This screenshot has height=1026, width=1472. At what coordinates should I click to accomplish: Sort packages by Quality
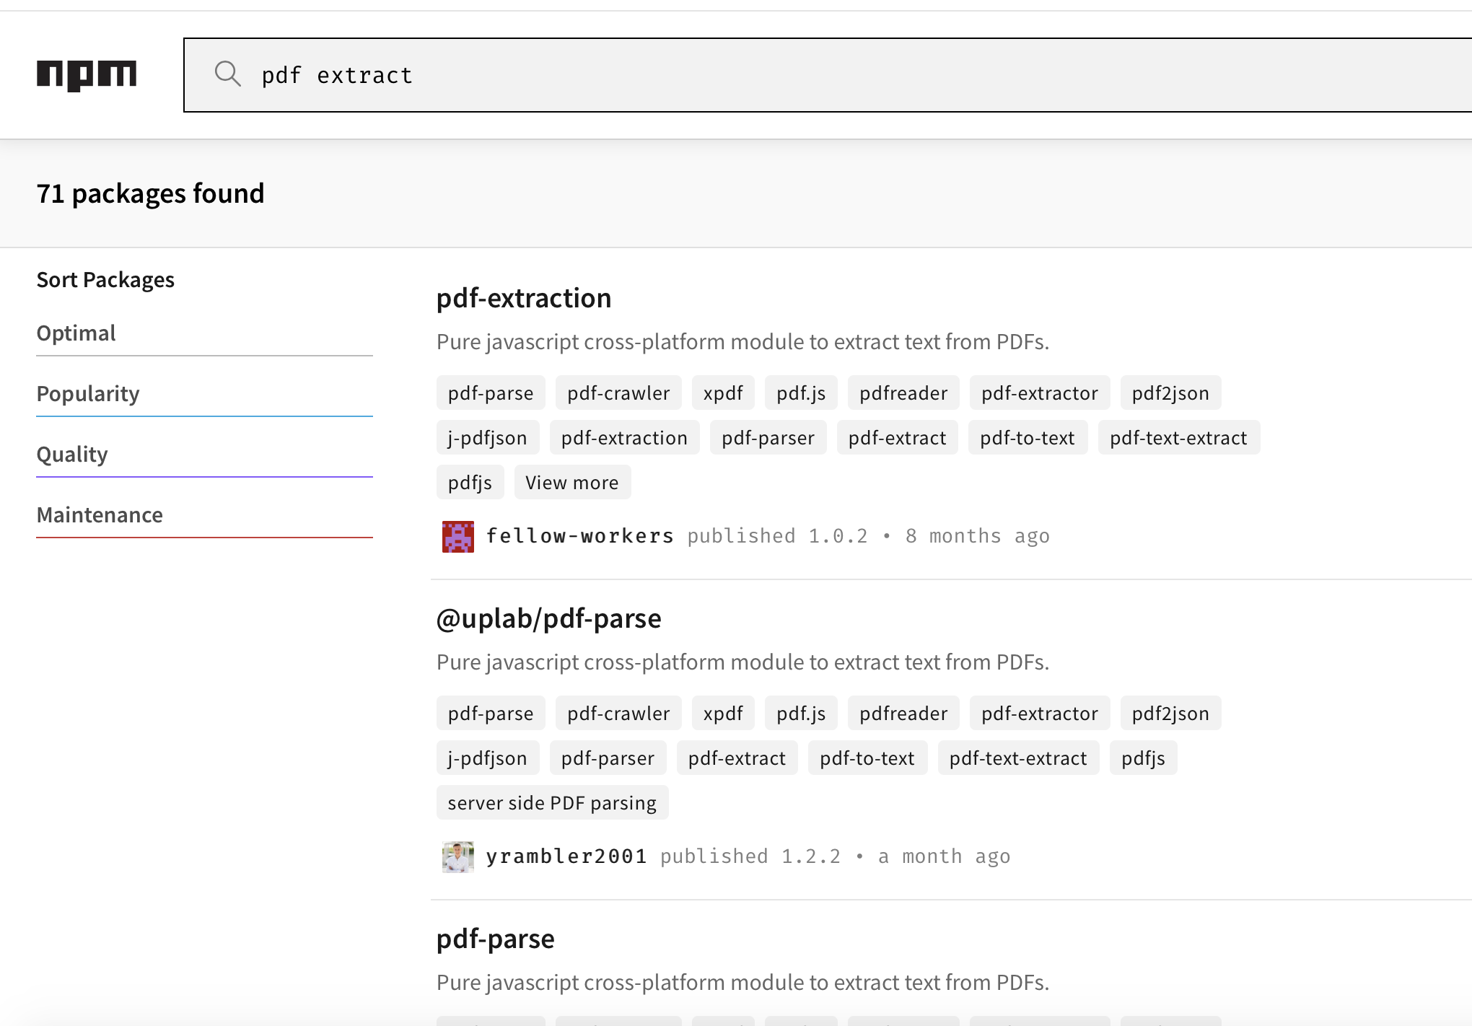(x=72, y=455)
